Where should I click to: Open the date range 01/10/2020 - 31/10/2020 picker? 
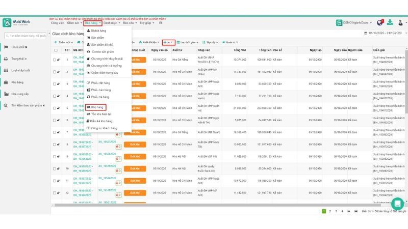click(x=385, y=33)
